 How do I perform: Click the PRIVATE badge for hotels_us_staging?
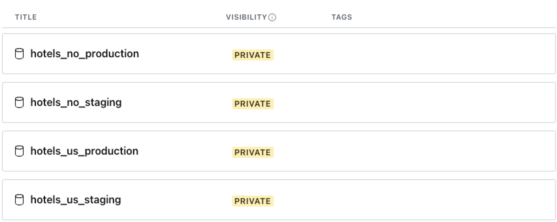point(253,201)
